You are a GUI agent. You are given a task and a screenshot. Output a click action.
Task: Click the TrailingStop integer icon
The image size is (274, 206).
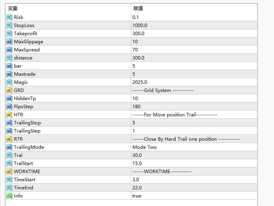9,123
